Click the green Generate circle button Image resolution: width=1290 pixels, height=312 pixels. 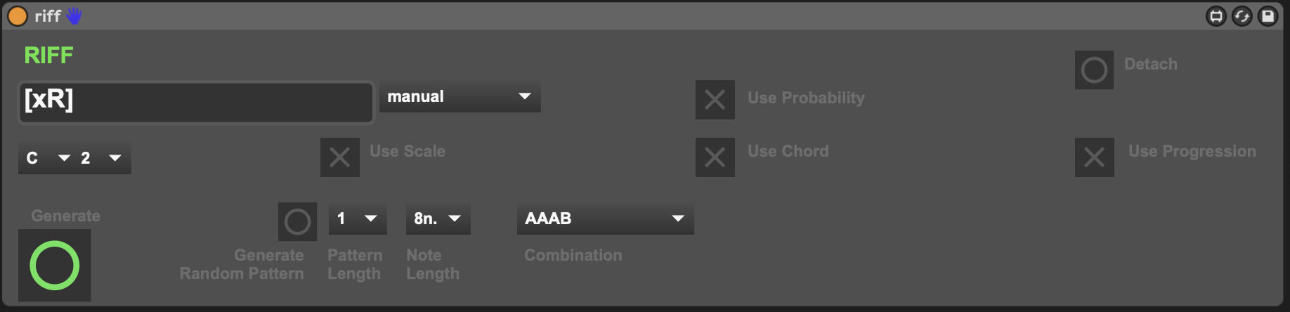[55, 266]
